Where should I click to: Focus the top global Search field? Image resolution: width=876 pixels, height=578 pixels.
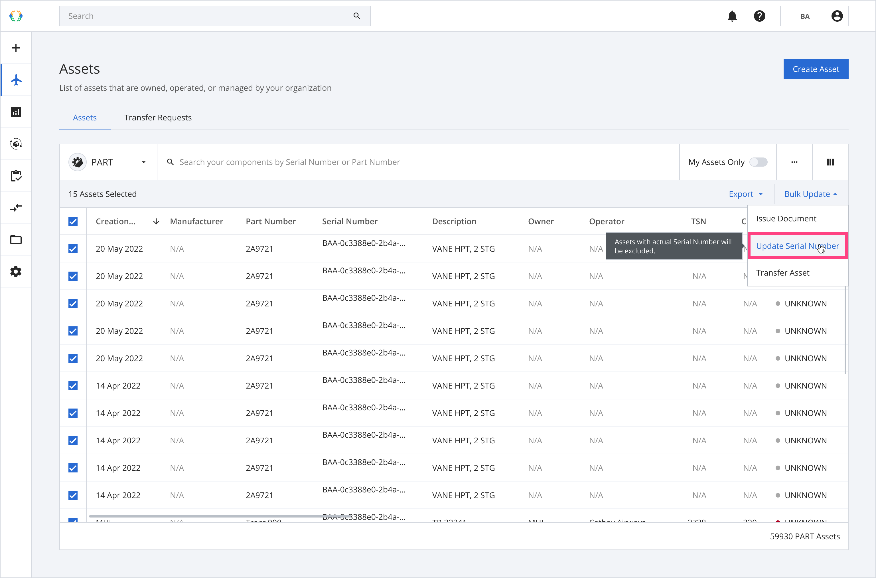[x=215, y=16]
